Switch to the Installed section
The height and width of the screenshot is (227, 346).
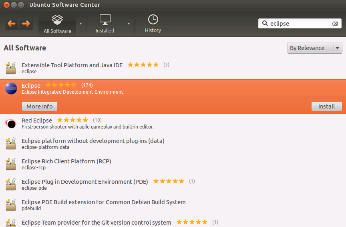(105, 24)
